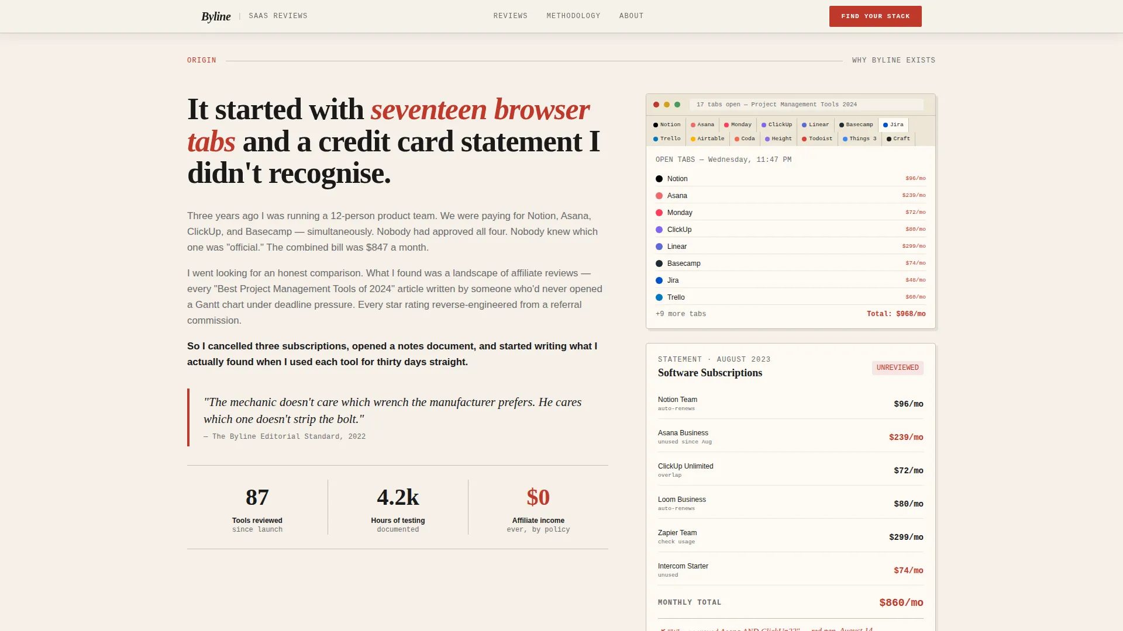Click the coral dot beside Asana row
1123x631 pixels.
click(x=659, y=196)
